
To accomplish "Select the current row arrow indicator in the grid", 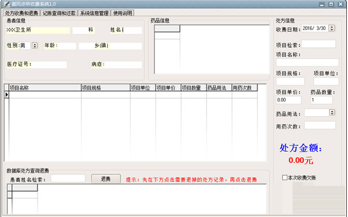I will [x=7, y=95].
